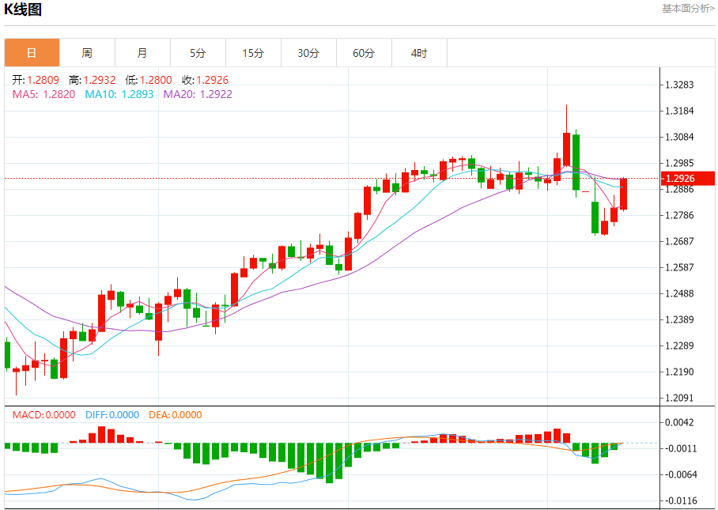
Task: Open the 5分 chart tab
Action: point(198,53)
